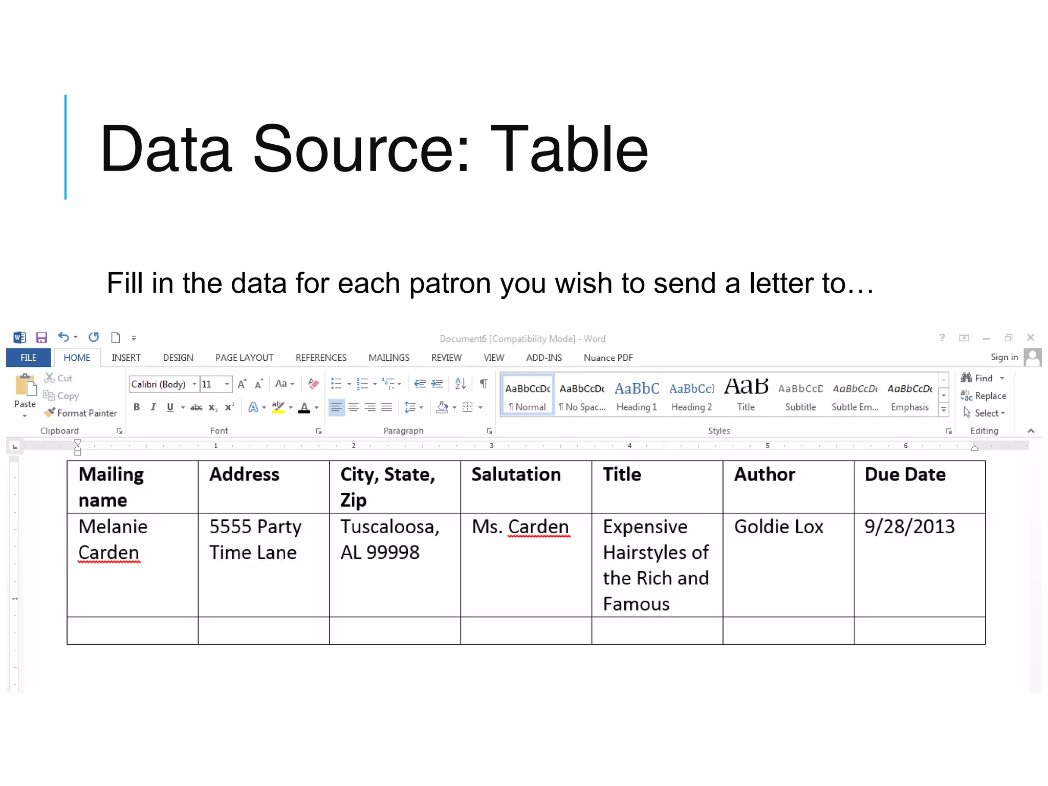The image size is (1048, 786).
Task: Click the Sort A-Z icon
Action: [x=461, y=384]
